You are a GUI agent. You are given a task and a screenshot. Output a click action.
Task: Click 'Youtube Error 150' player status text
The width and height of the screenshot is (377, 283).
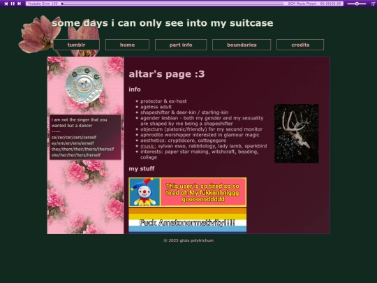point(43,3)
